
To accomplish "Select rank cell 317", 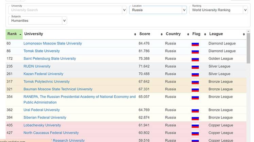I will (10, 82).
